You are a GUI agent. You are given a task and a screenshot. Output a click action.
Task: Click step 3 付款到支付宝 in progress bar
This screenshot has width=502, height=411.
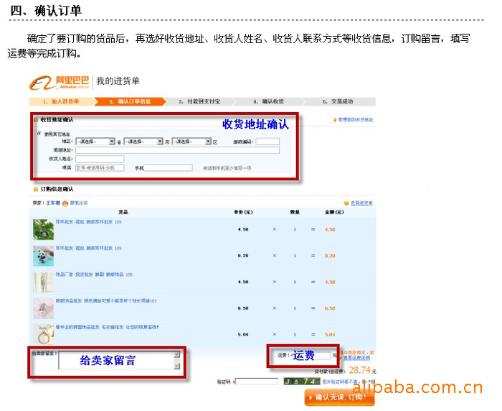coord(200,101)
